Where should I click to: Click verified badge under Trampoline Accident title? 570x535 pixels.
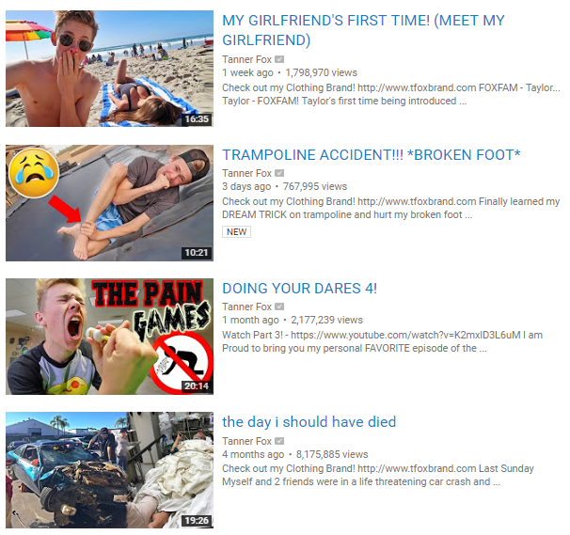point(279,173)
